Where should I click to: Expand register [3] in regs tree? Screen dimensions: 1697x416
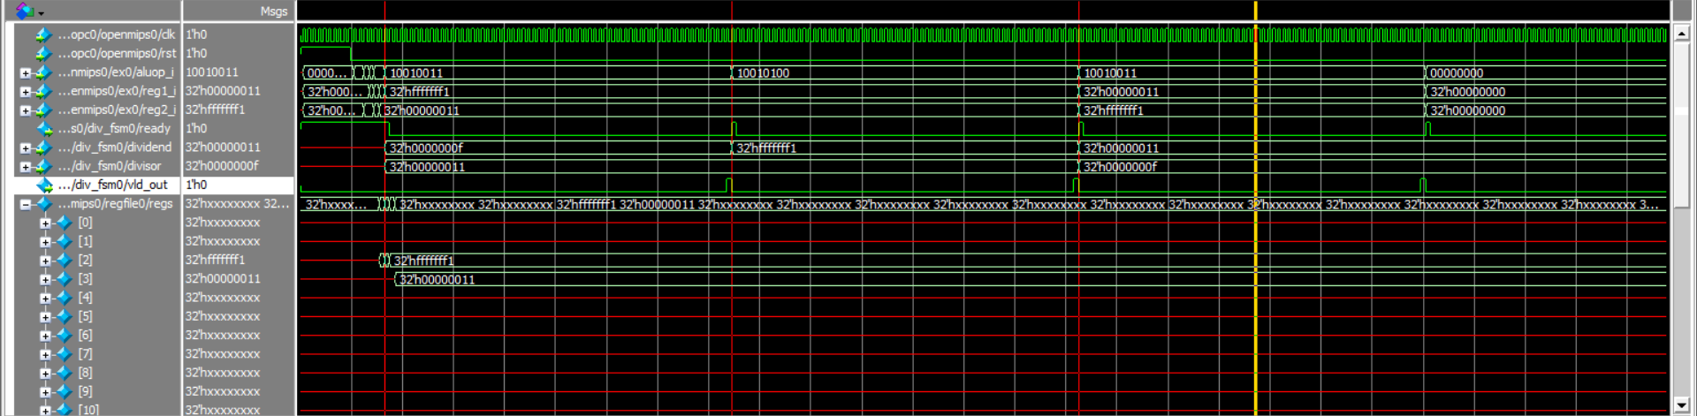(45, 279)
